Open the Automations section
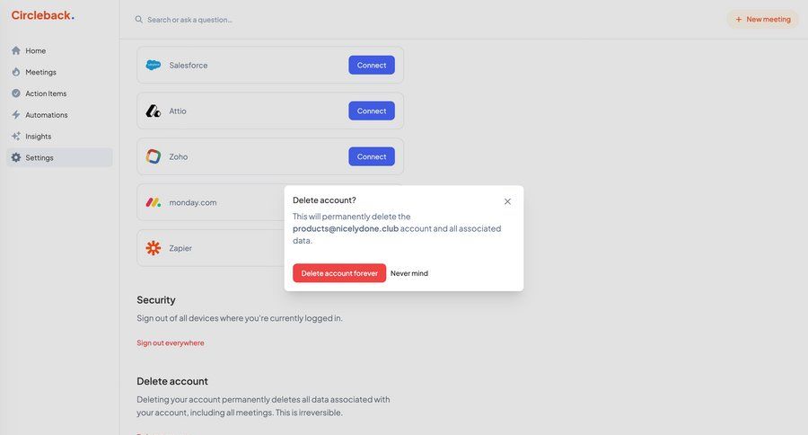This screenshot has width=808, height=435. [x=47, y=115]
